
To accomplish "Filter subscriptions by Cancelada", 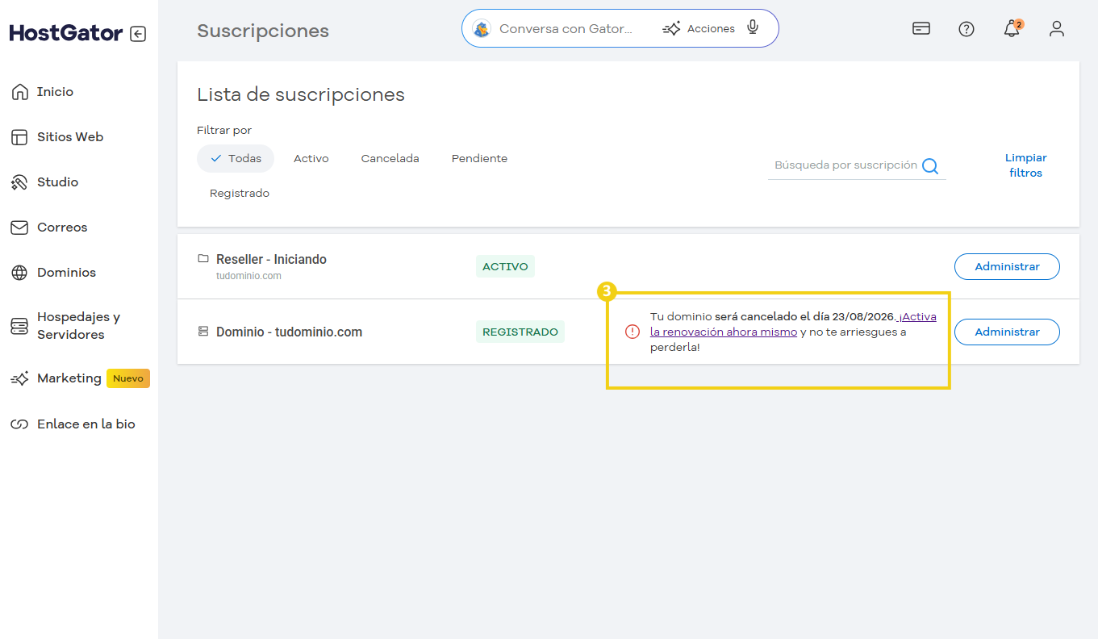I will point(390,159).
